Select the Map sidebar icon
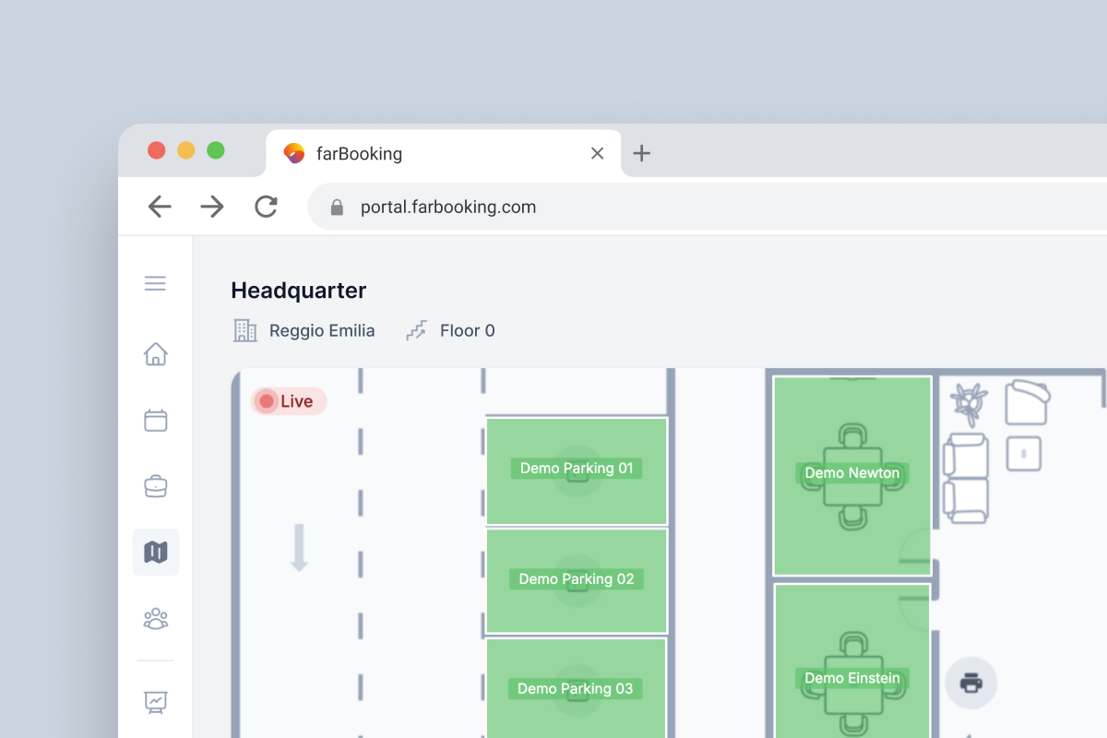This screenshot has height=738, width=1107. coord(155,553)
